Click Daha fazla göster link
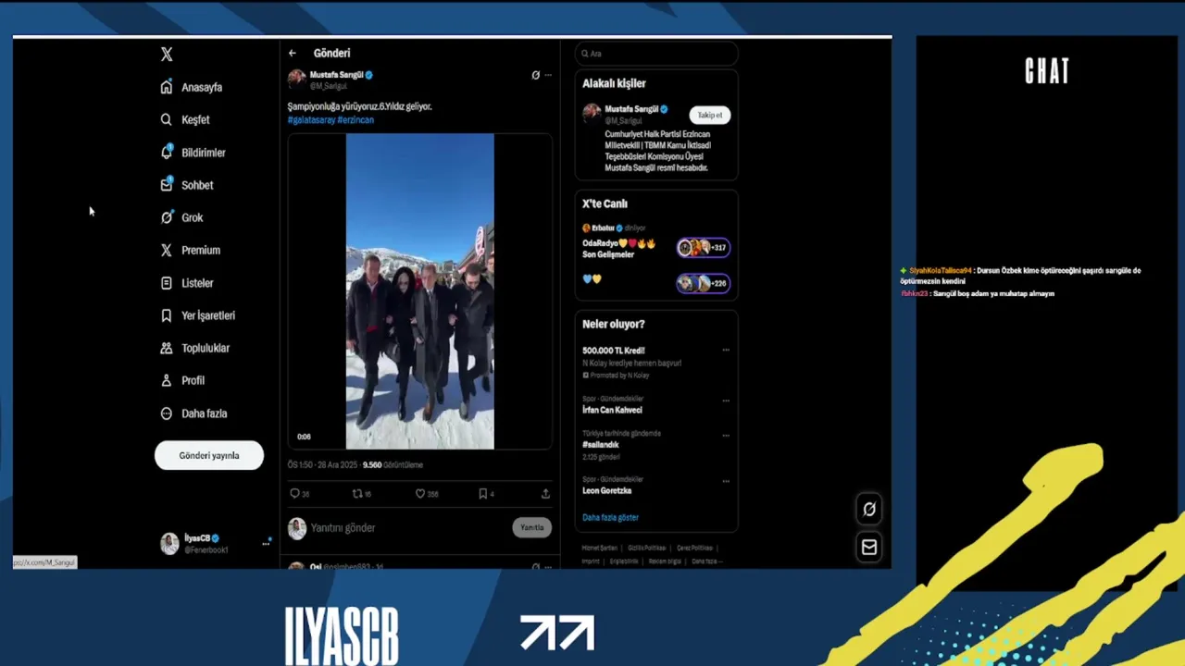Image resolution: width=1185 pixels, height=666 pixels. click(x=610, y=518)
